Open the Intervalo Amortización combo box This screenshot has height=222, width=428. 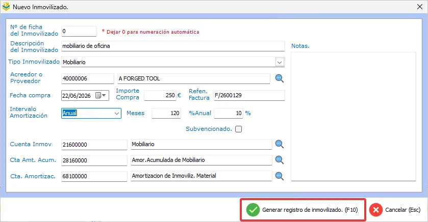coord(91,114)
